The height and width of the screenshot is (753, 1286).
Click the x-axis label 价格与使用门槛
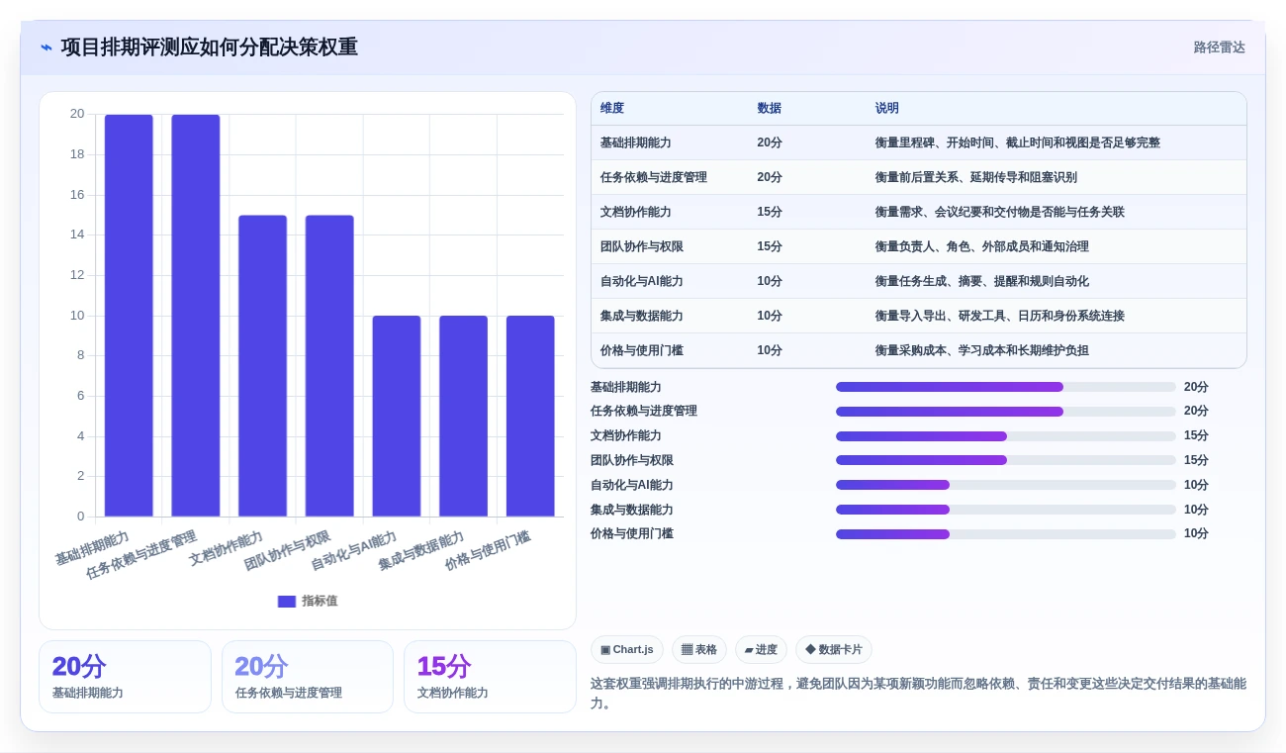pos(488,551)
